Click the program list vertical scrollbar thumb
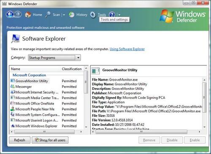Screen dimensions: 211x154 click(86, 82)
